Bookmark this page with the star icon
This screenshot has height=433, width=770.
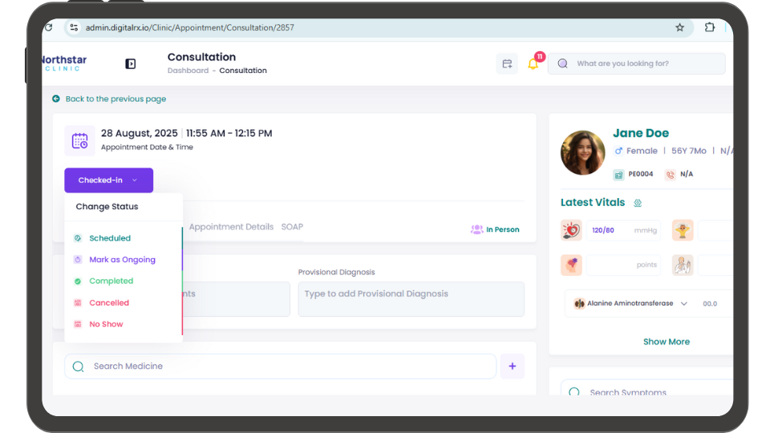pos(679,27)
